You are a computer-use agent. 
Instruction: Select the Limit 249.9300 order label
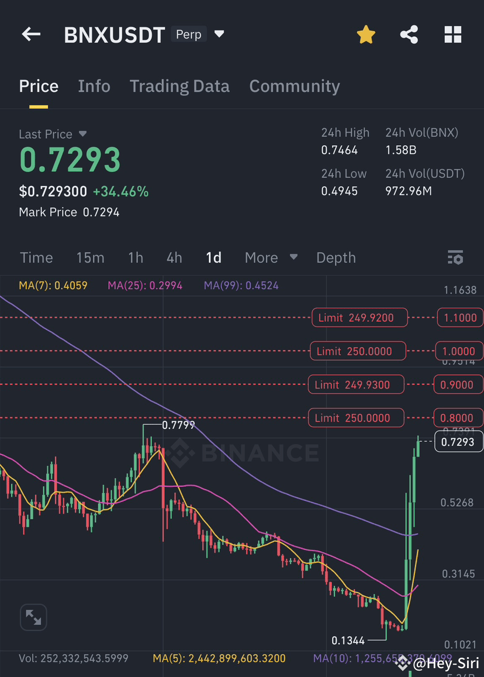pyautogui.click(x=356, y=384)
